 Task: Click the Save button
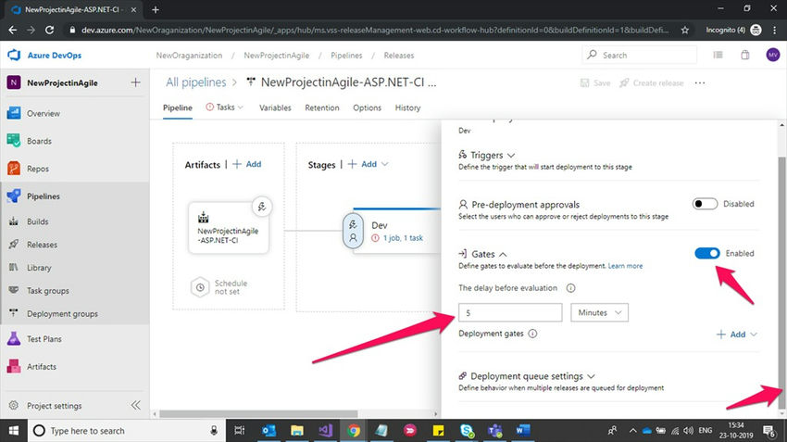[595, 82]
